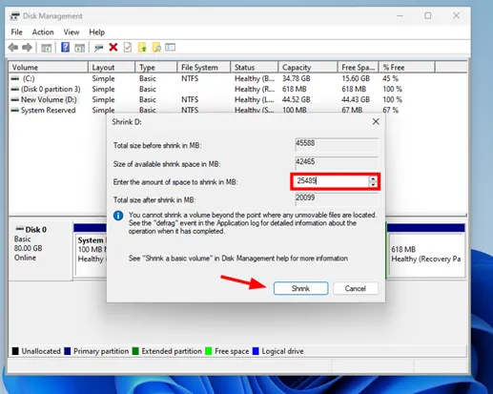
Task: Click the Forward arrow in the toolbar
Action: (x=27, y=48)
